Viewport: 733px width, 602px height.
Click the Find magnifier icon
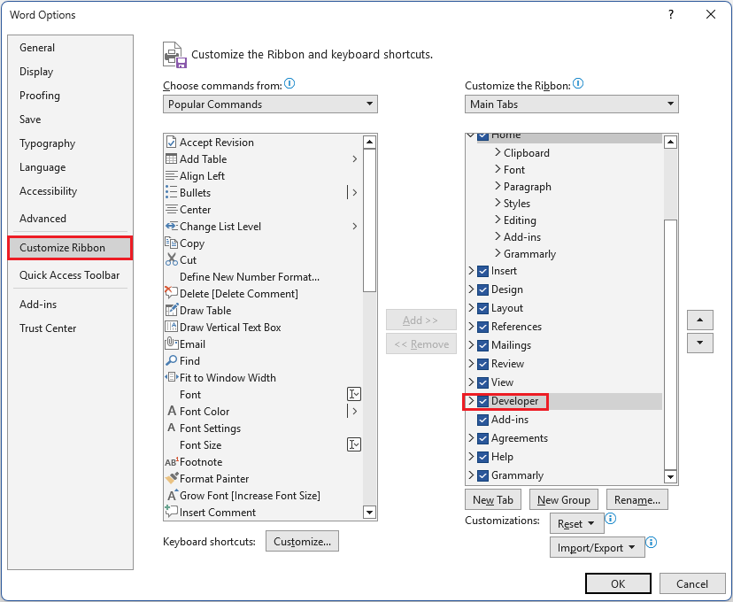tap(170, 361)
